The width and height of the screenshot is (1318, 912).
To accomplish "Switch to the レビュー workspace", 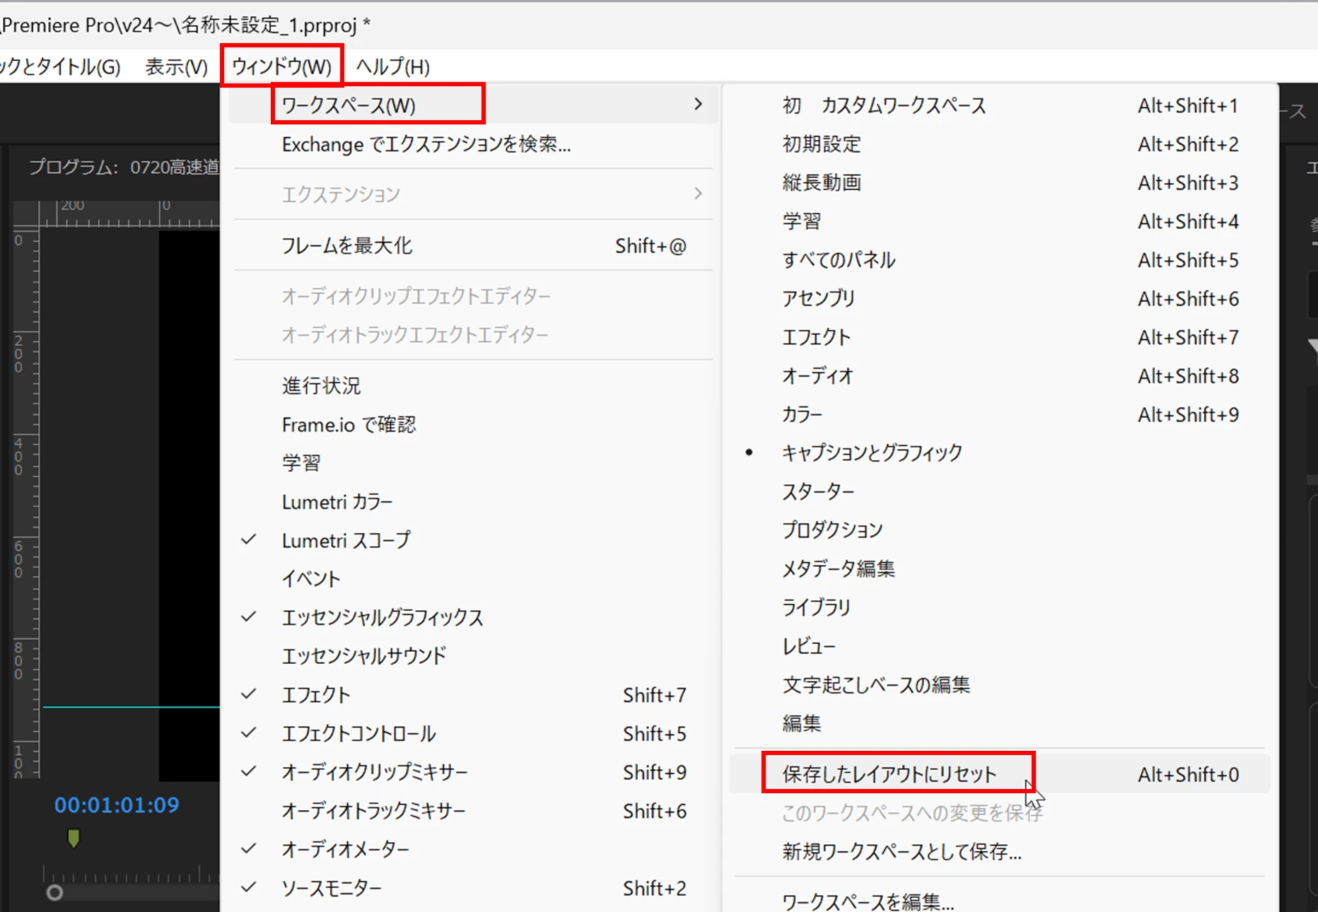I will pyautogui.click(x=1000, y=646).
